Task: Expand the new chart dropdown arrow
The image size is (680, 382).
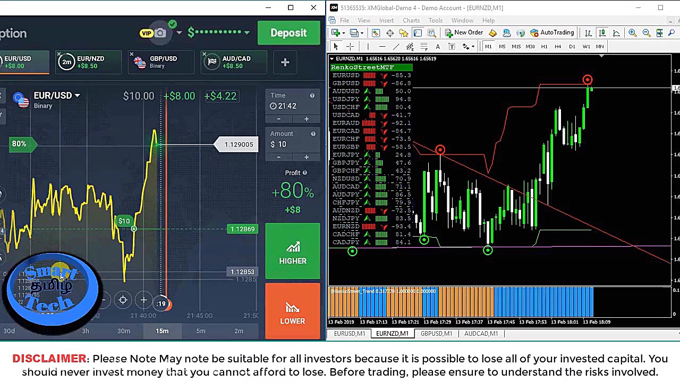Action: 344,33
